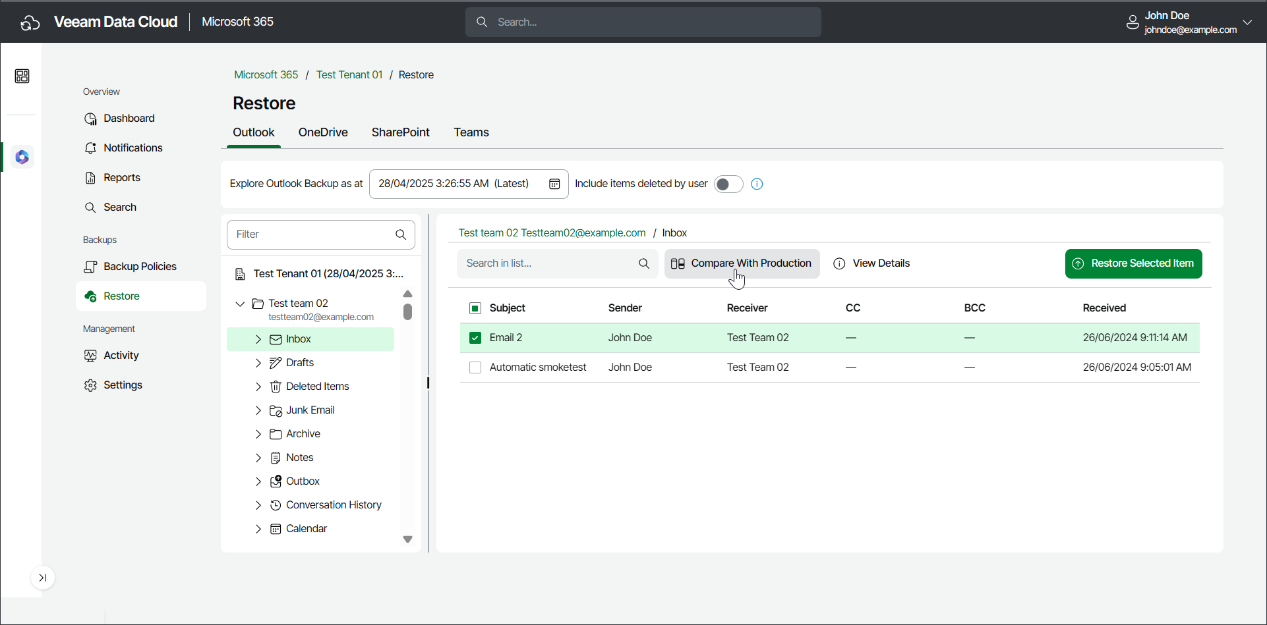Screen dimensions: 1267x625
Task: Click the Outbox icon in tree
Action: (x=276, y=481)
